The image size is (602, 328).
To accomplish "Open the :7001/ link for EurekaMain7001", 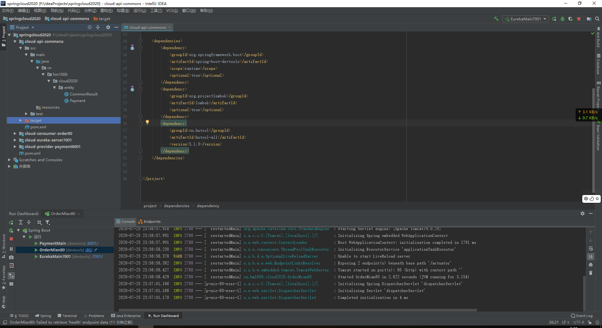I will point(97,256).
